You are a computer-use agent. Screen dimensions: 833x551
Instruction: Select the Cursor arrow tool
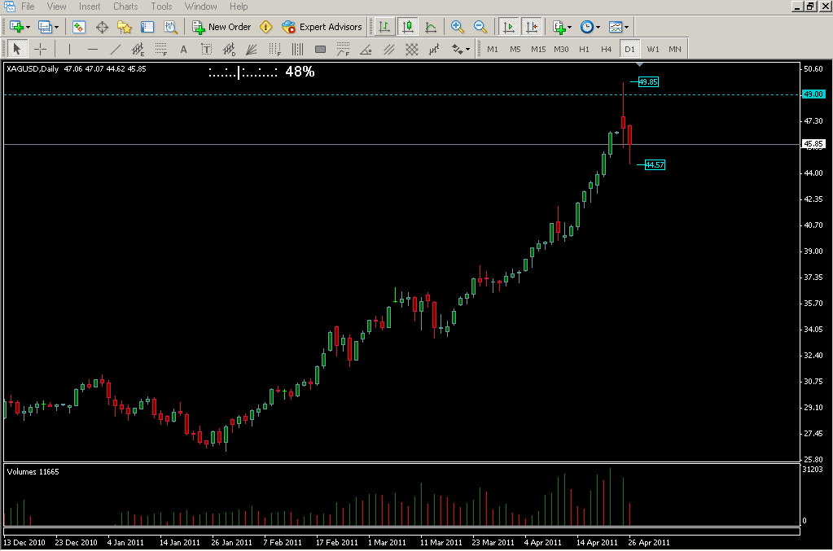tap(16, 50)
